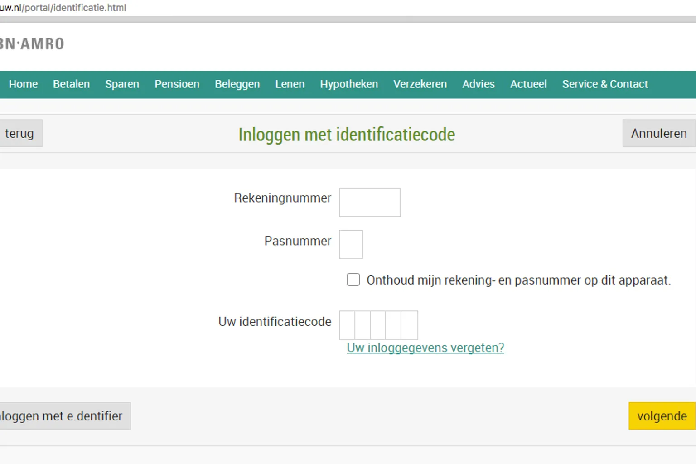
Task: Go to the Advies page
Action: 478,84
